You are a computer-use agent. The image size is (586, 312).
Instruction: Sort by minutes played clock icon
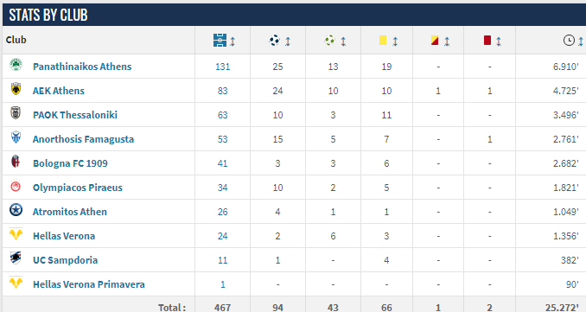[569, 40]
